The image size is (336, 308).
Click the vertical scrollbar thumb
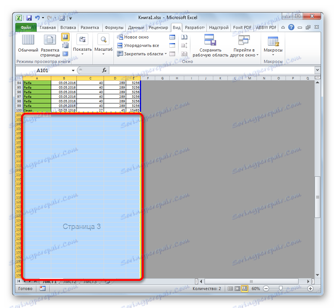(x=318, y=197)
